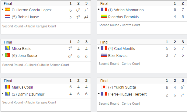Click winner arrow next to Damir Dzumhur

point(2,94)
